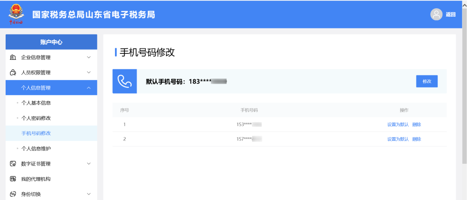Click the user avatar icon
Image resolution: width=467 pixels, height=200 pixels.
(x=436, y=15)
